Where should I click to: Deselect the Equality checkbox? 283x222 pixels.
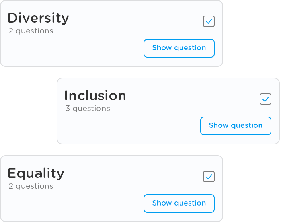(x=209, y=177)
